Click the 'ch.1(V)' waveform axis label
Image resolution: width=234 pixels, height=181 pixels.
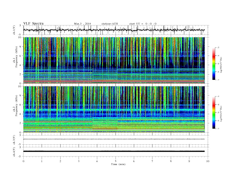[14, 30]
